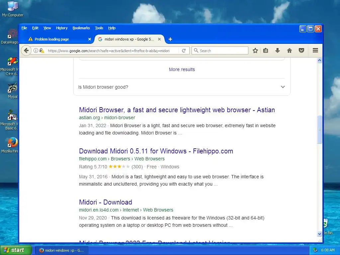Save the page to Pocket icon

(x=301, y=50)
